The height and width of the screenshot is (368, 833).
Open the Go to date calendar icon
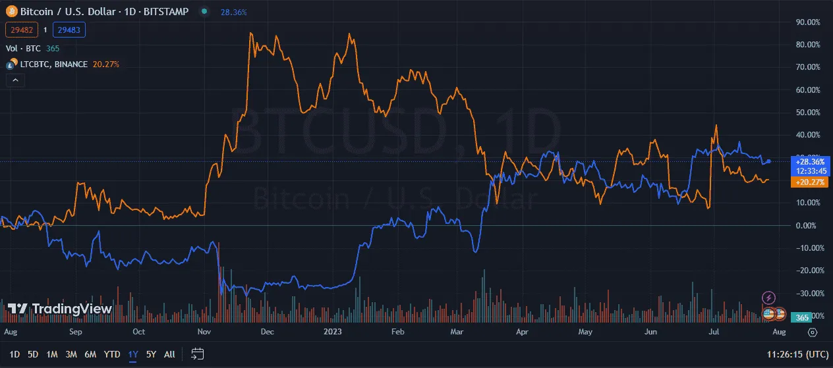click(197, 354)
